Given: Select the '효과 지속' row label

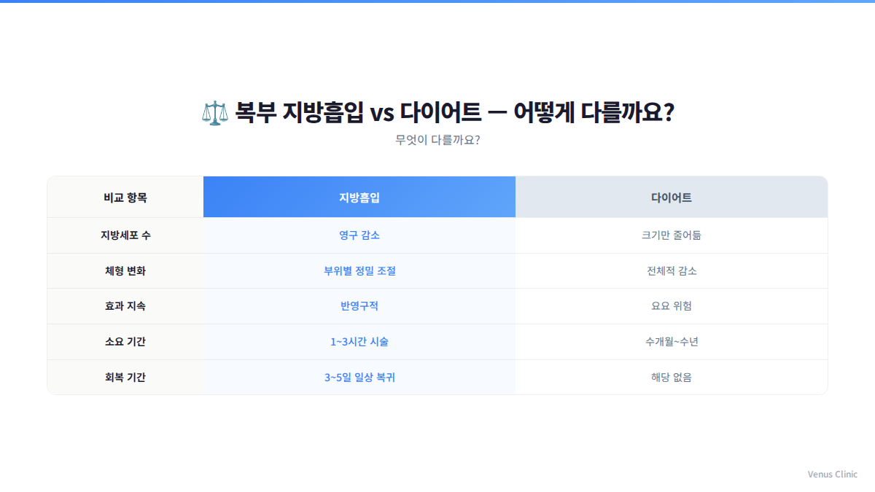Looking at the screenshot, I should (x=125, y=306).
